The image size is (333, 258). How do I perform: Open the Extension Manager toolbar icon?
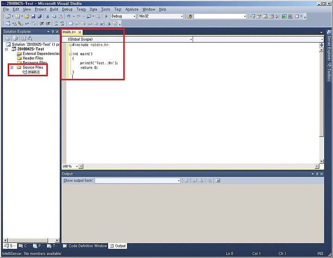[290, 16]
